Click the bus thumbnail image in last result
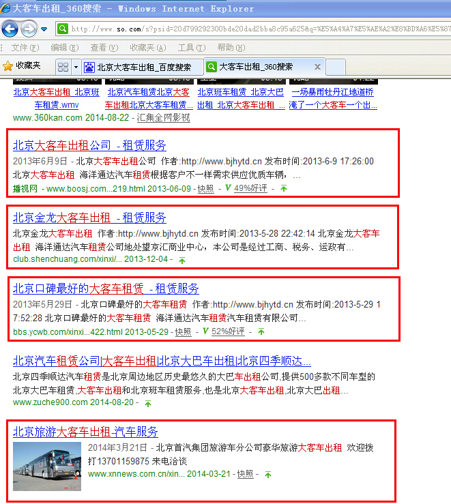The width and height of the screenshot is (451, 504). pyautogui.click(x=47, y=466)
